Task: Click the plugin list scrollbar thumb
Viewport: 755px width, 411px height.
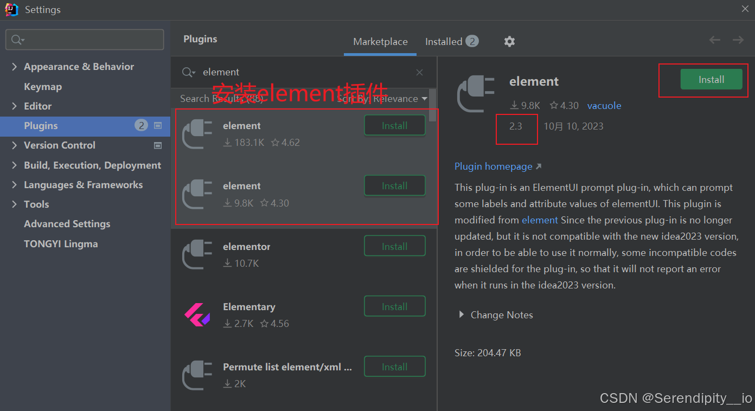Action: (x=432, y=105)
